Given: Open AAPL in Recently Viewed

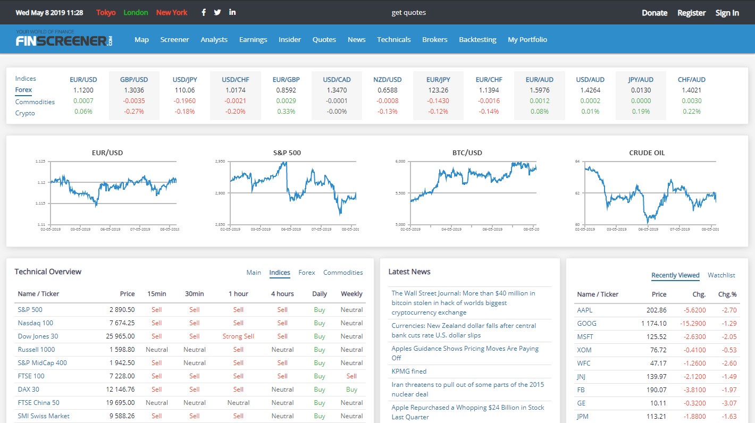Looking at the screenshot, I should point(585,310).
